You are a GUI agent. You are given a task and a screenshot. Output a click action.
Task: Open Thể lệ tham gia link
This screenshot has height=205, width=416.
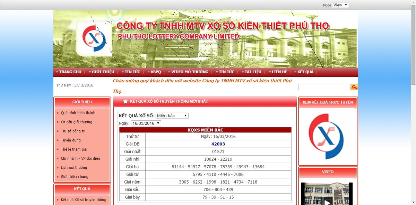(74, 149)
